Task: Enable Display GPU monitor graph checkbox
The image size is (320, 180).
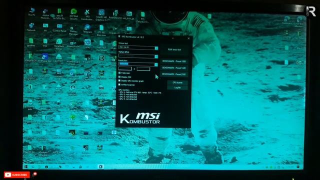Action: point(119,81)
